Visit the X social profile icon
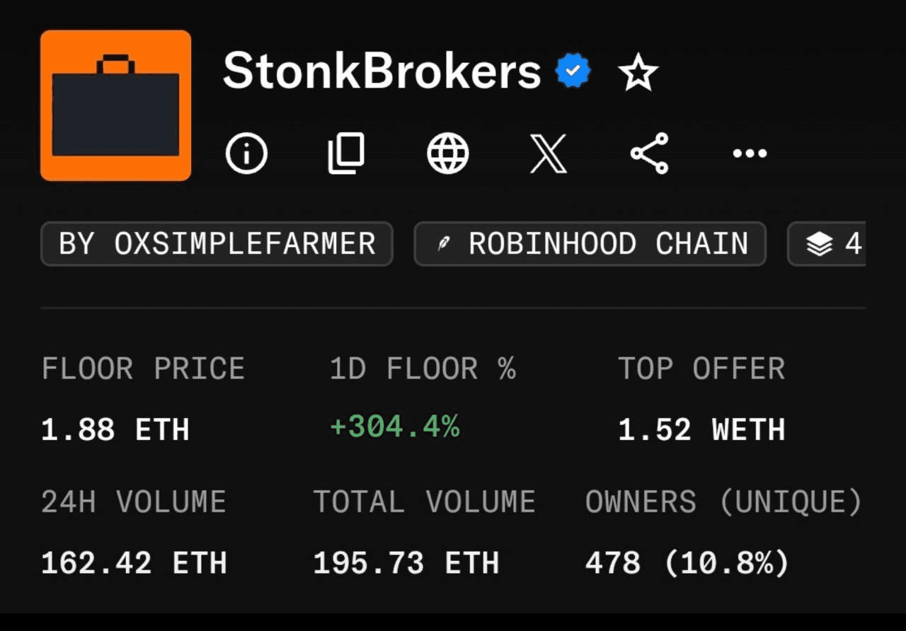906x631 pixels. point(549,154)
